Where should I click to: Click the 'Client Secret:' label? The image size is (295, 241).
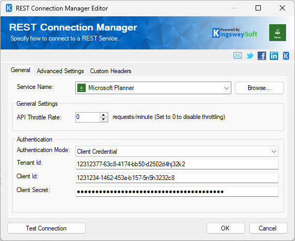(x=33, y=190)
